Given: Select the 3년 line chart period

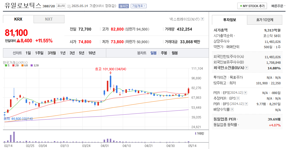Looking at the screenshot, I should [x=72, y=53].
